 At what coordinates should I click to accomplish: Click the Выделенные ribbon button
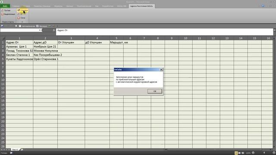coord(8,14)
